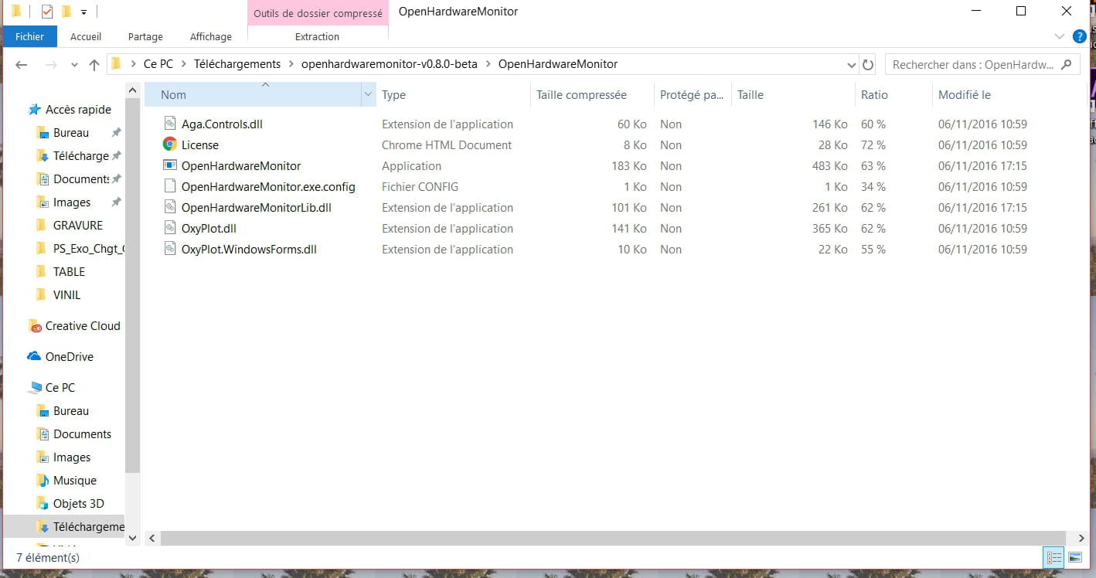
Task: Open Images under Ce PC
Action: pos(72,457)
